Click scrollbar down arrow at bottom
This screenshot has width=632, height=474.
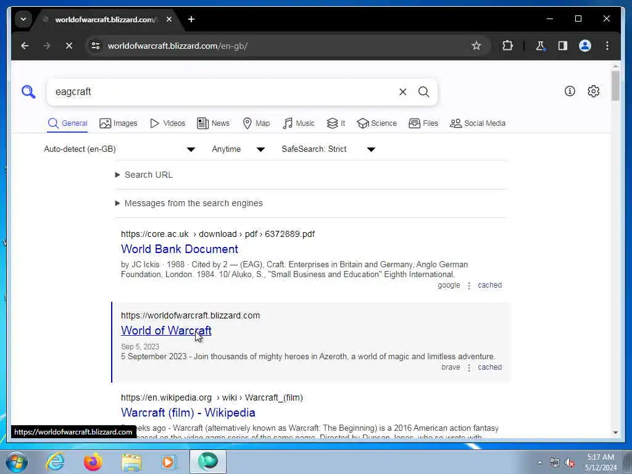[x=615, y=433]
